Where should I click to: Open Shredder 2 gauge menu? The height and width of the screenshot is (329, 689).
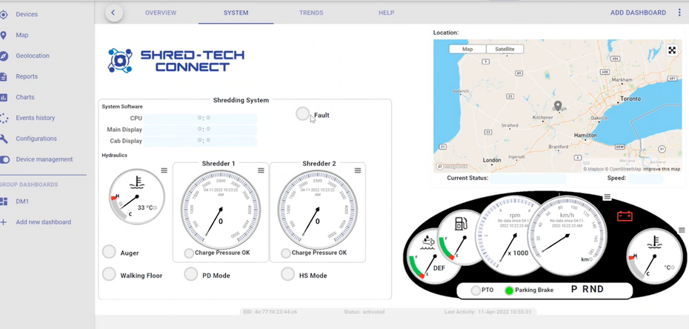(x=358, y=170)
